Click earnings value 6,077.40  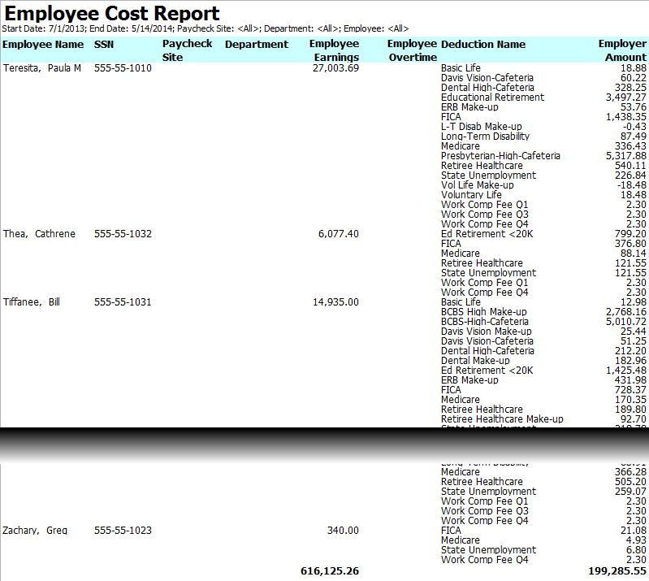tap(338, 233)
